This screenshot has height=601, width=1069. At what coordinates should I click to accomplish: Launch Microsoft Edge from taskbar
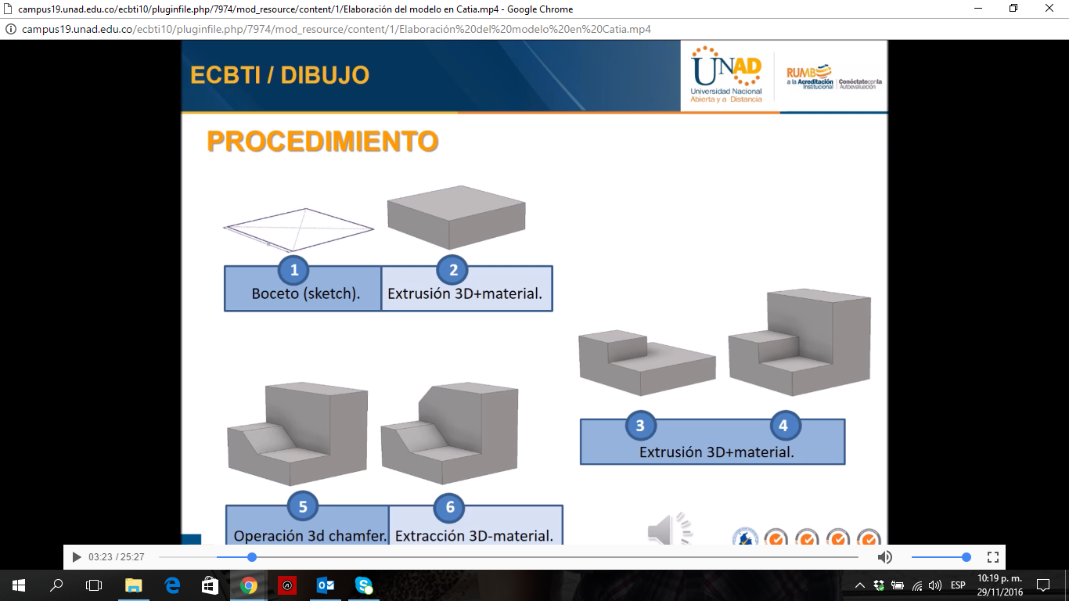coord(172,585)
